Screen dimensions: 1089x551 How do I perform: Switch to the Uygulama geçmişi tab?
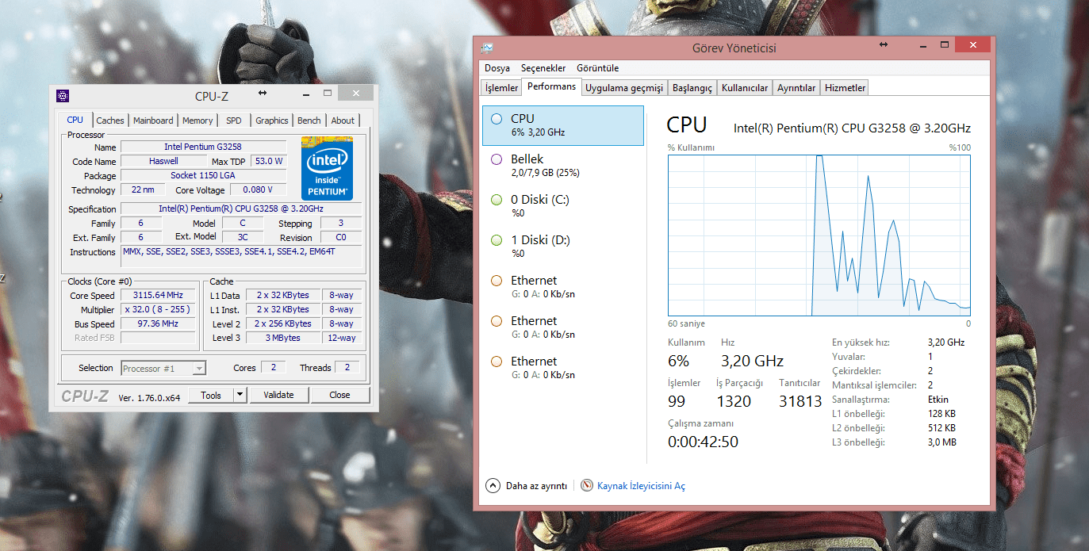[624, 88]
